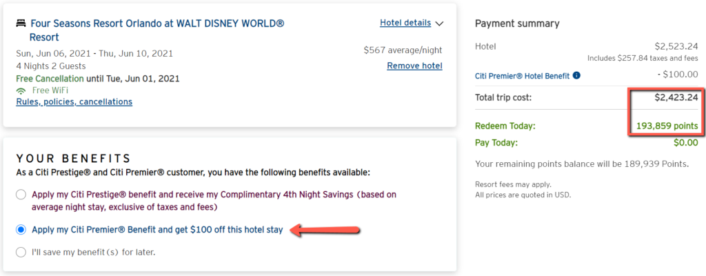The height and width of the screenshot is (276, 706).
Task: Click the $567 average/night price
Action: 403,50
